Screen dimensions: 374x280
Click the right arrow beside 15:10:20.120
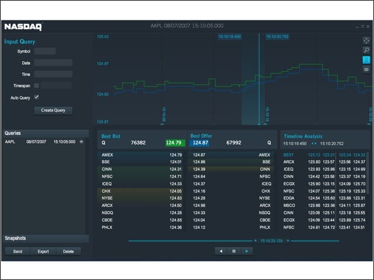[x=288, y=240]
